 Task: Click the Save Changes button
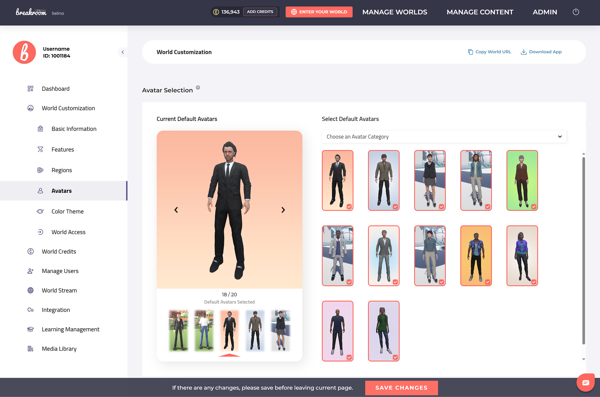click(x=401, y=388)
